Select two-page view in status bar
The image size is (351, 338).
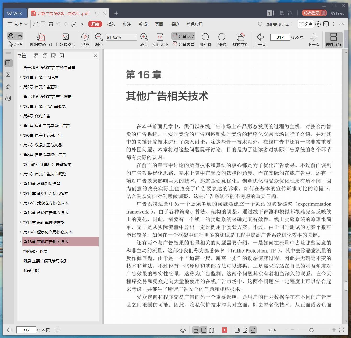pyautogui.click(x=211, y=330)
